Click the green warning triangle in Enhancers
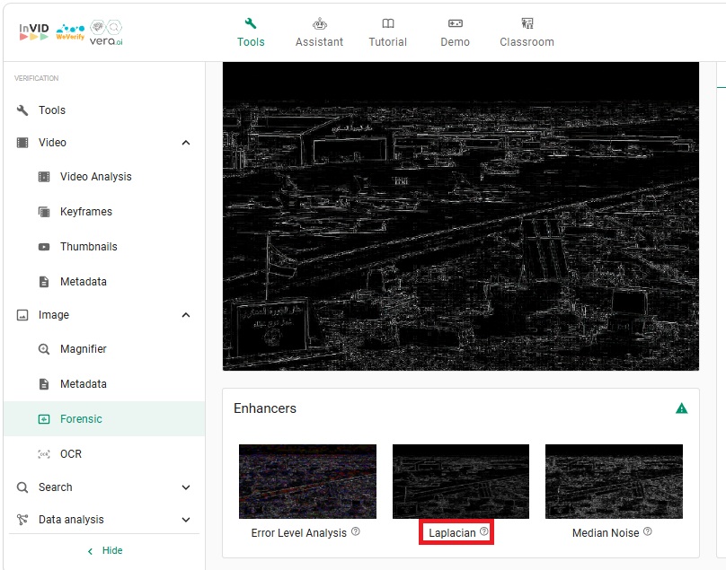Viewport: 726px width, 570px height. pos(682,408)
